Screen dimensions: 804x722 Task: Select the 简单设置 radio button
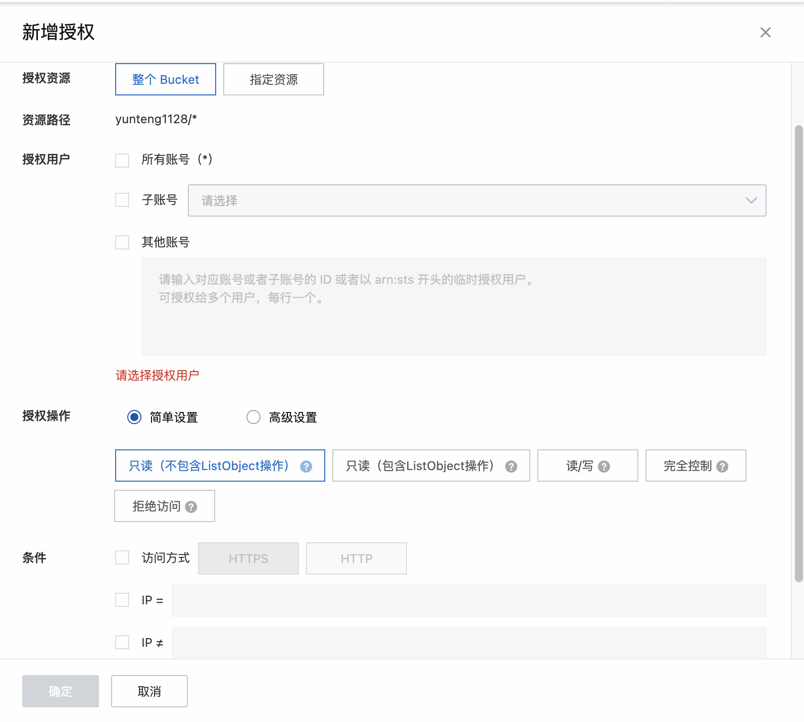pos(134,417)
